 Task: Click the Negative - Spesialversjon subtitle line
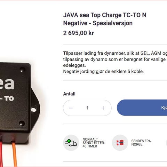point(98,23)
